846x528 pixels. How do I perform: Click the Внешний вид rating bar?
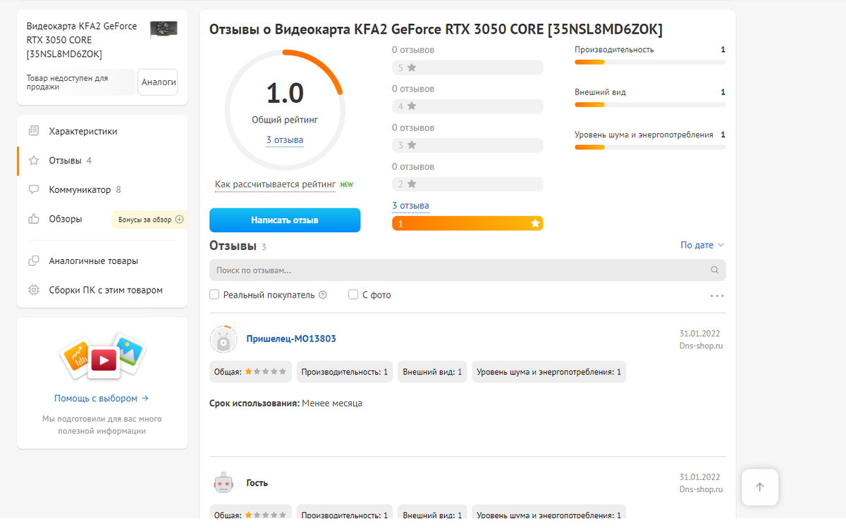pyautogui.click(x=650, y=105)
